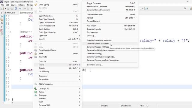
Task: Collapse the fold marker at line 42
Action: [x=10, y=70]
